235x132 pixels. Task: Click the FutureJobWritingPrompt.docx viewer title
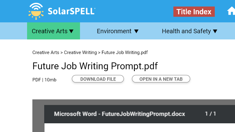click(x=120, y=114)
